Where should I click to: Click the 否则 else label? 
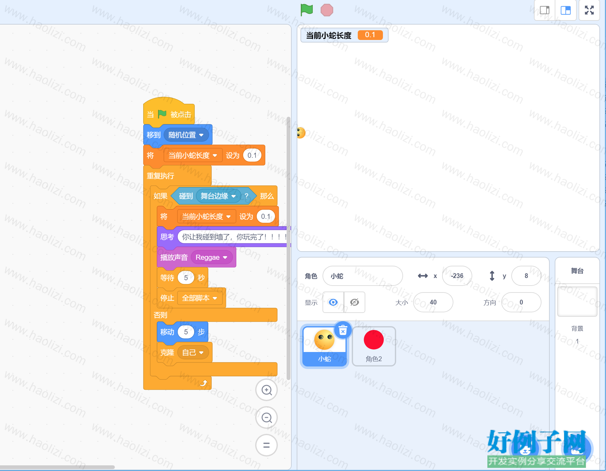160,315
